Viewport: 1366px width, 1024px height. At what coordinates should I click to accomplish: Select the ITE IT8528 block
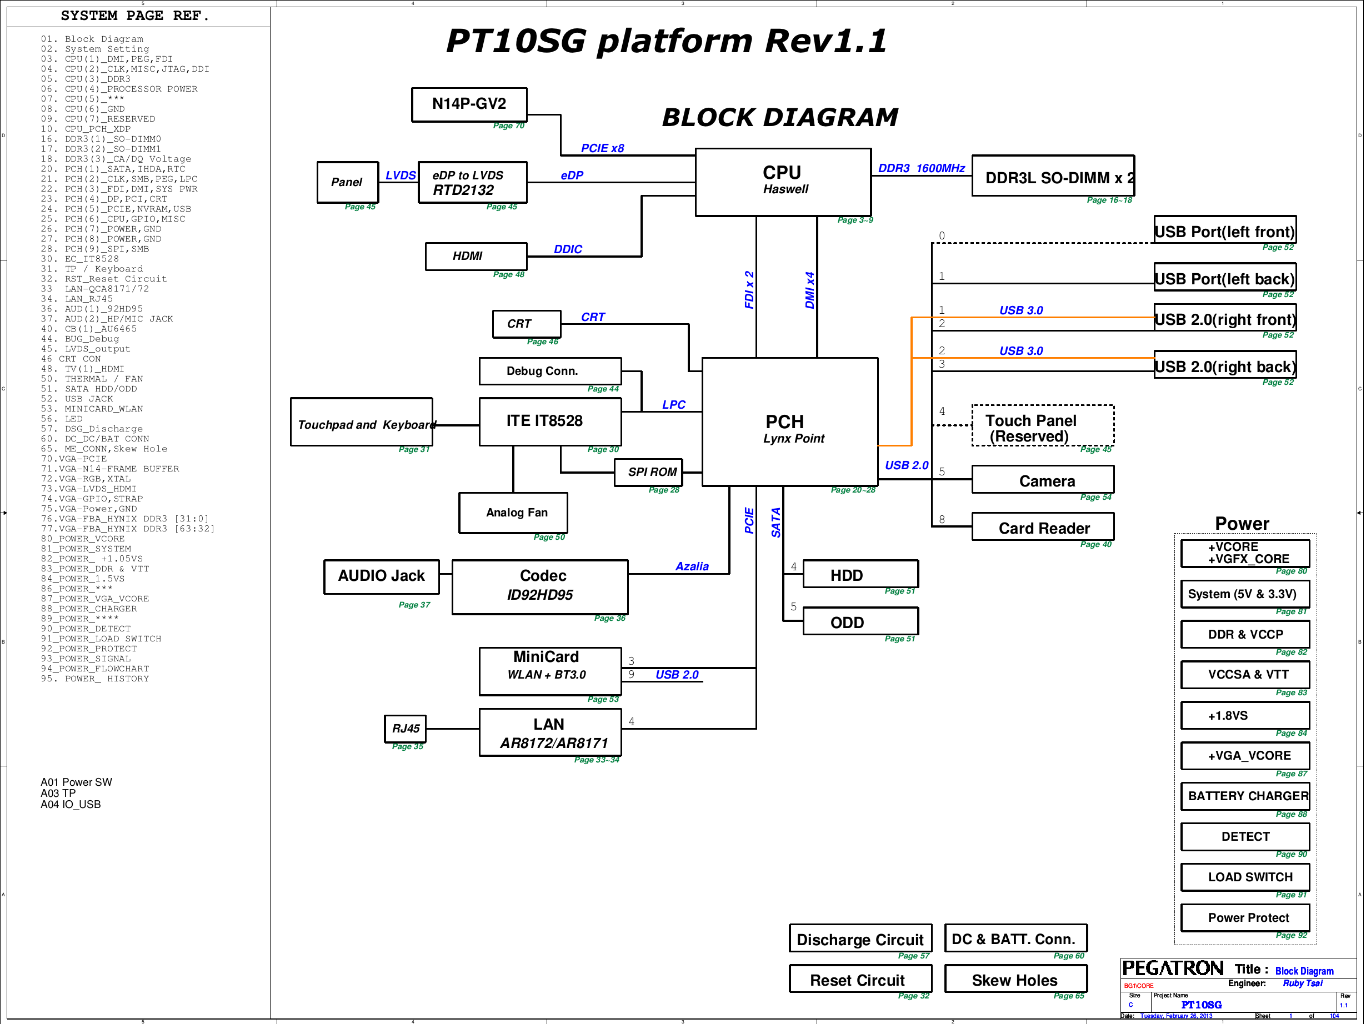550,421
